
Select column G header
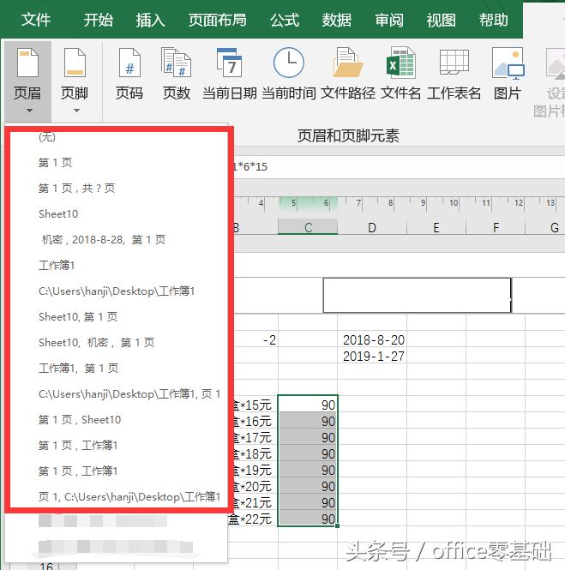point(545,227)
